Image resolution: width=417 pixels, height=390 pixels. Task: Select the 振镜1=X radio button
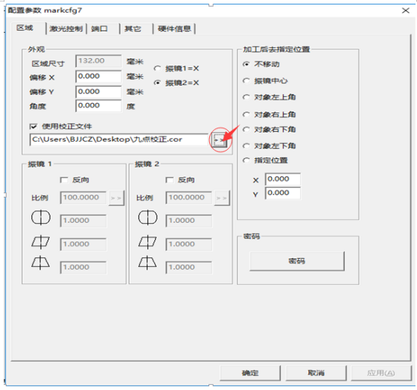click(x=157, y=69)
